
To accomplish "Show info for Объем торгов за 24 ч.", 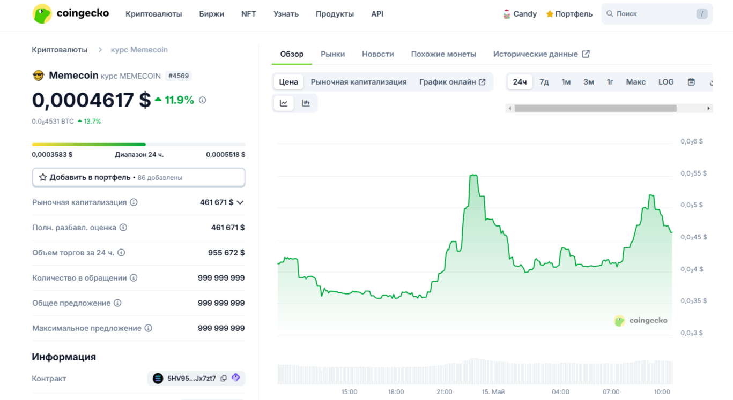I will click(x=121, y=253).
